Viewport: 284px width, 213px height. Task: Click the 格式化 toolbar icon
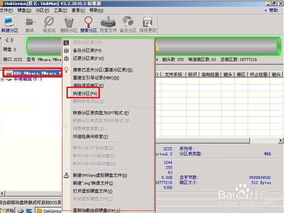click(49, 24)
